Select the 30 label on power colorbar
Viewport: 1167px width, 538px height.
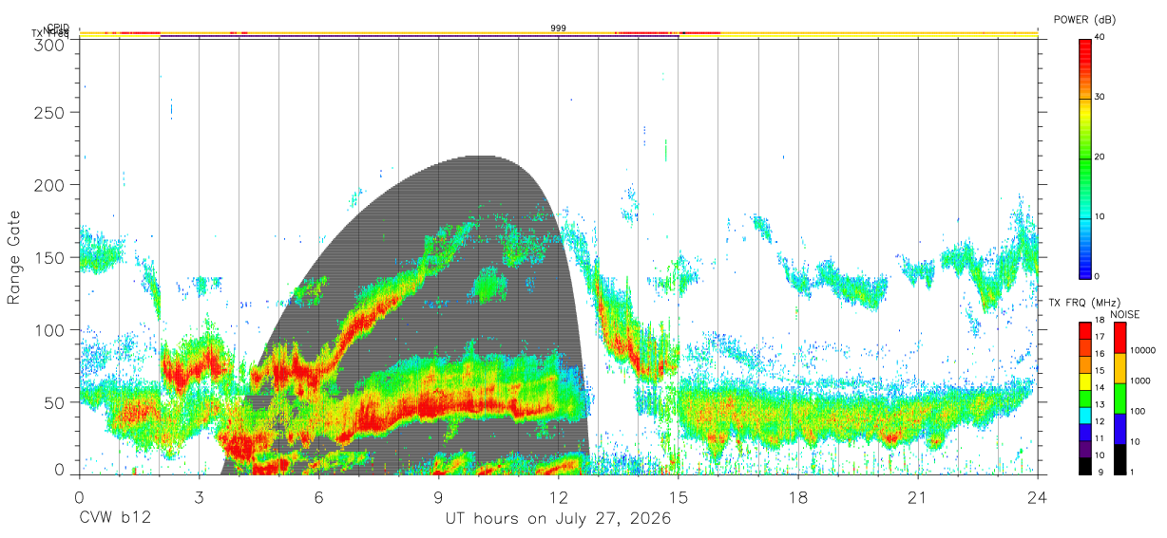tap(1100, 97)
